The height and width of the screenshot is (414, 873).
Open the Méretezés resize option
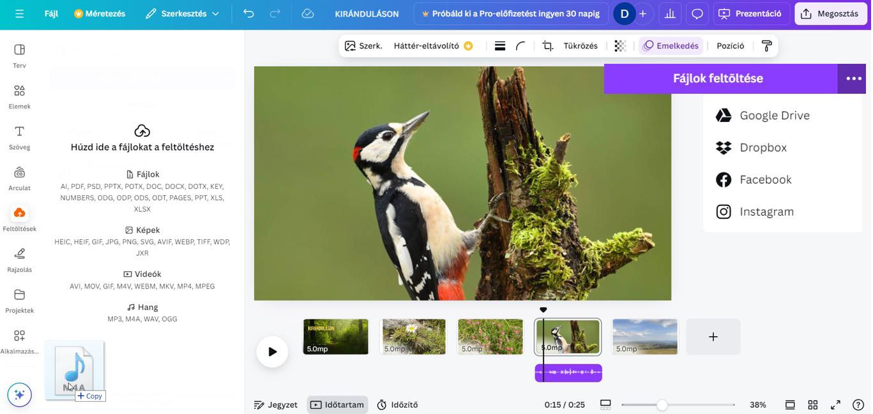pos(100,13)
